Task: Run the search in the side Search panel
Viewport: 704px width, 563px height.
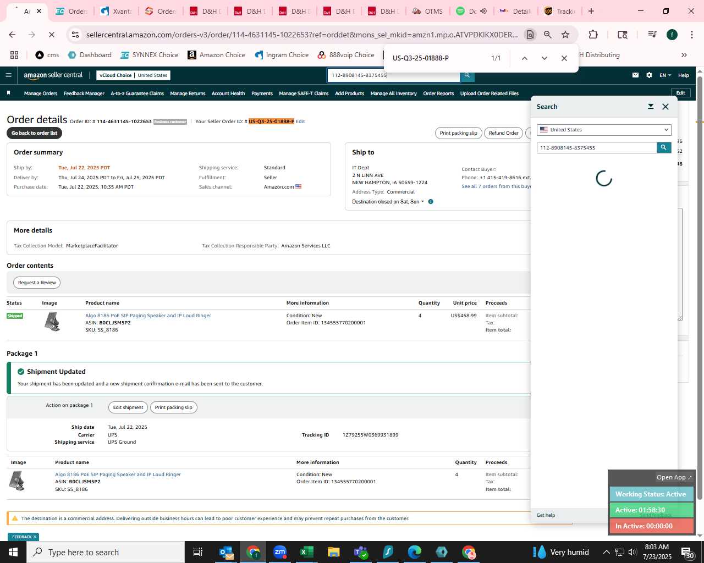Action: pos(664,147)
